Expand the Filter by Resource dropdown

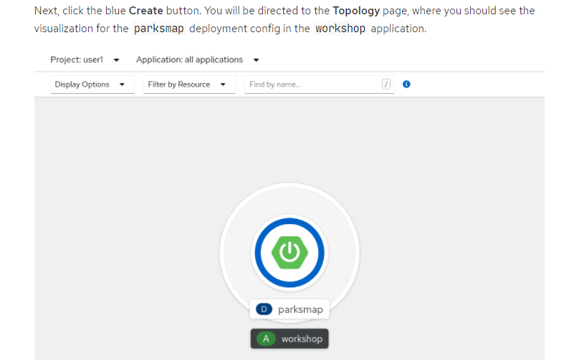click(x=189, y=84)
